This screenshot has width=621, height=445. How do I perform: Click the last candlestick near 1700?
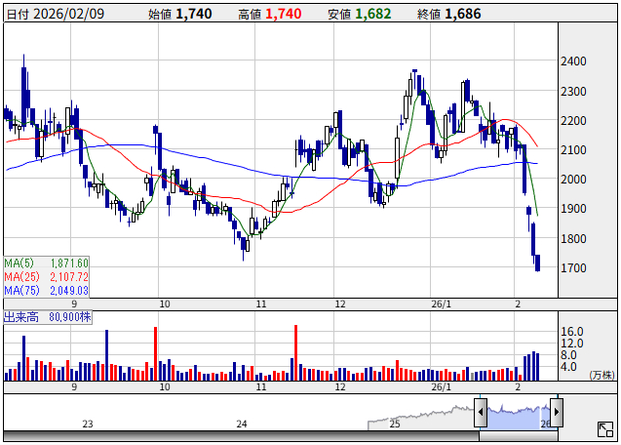pos(537,263)
